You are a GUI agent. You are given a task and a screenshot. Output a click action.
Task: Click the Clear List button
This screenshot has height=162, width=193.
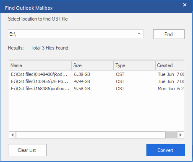27,150
